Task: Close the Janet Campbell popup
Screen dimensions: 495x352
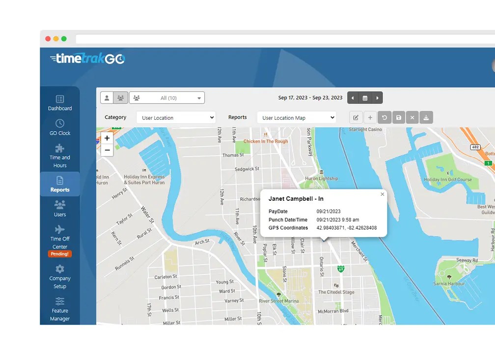Action: pyautogui.click(x=382, y=194)
